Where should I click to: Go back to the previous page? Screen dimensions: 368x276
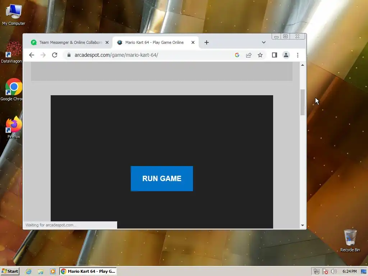(32, 55)
